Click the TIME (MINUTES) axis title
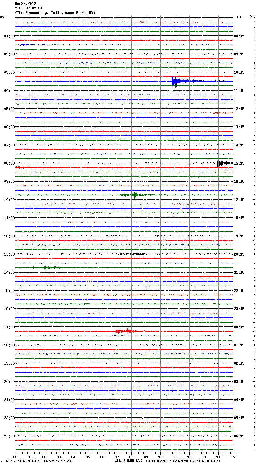The height and width of the screenshot is (465, 257). point(128,460)
